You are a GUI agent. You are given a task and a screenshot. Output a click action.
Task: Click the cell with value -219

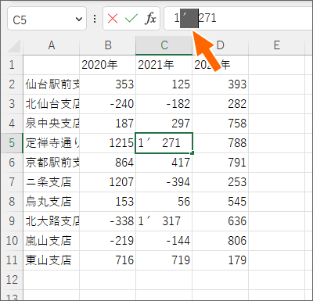coord(108,241)
